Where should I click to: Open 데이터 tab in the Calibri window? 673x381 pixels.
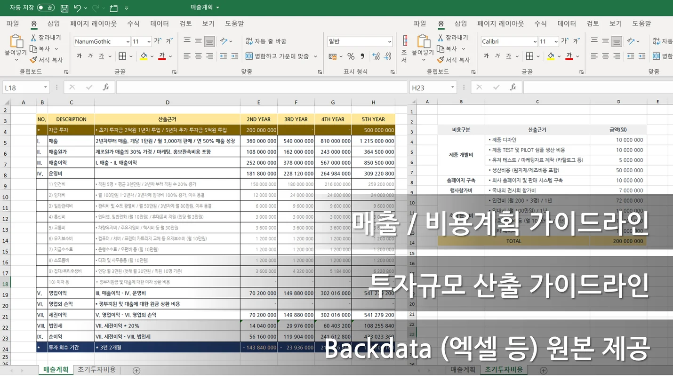click(x=567, y=23)
